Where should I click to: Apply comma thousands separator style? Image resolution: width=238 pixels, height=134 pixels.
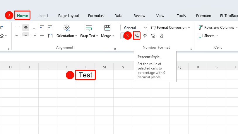(x=145, y=36)
